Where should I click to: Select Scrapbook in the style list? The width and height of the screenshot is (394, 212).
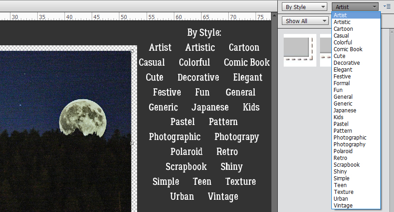[356, 164]
